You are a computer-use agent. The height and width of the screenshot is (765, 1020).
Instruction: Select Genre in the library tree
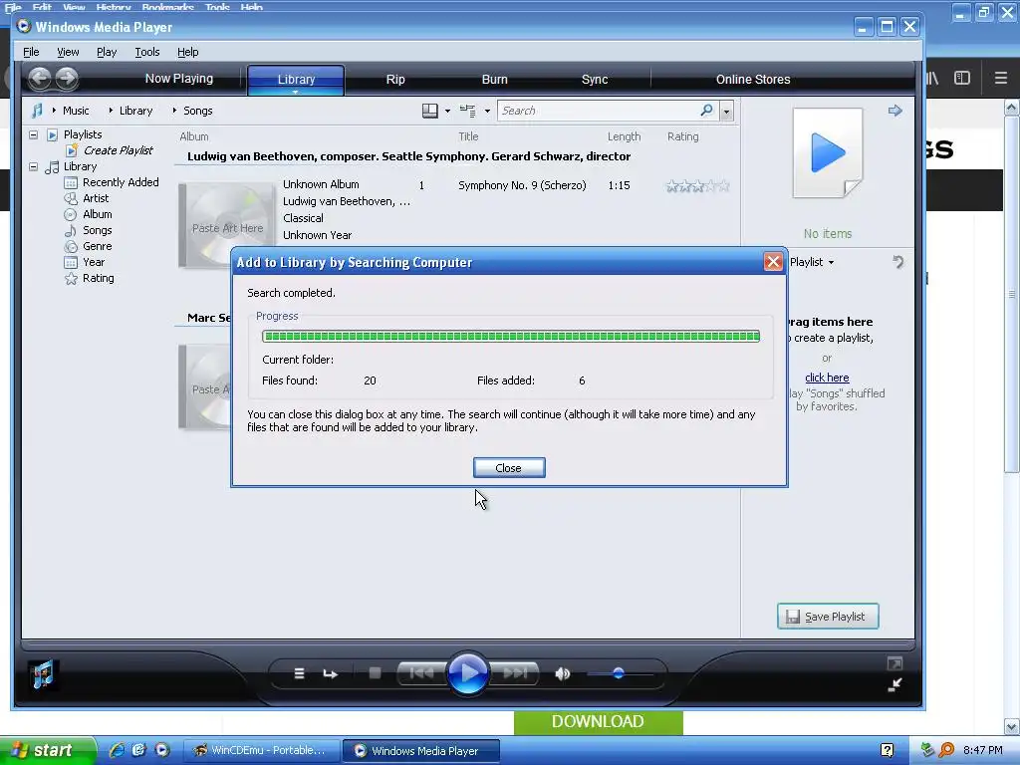pyautogui.click(x=97, y=246)
